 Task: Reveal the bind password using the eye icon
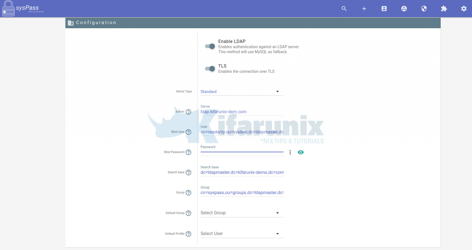[x=301, y=152]
